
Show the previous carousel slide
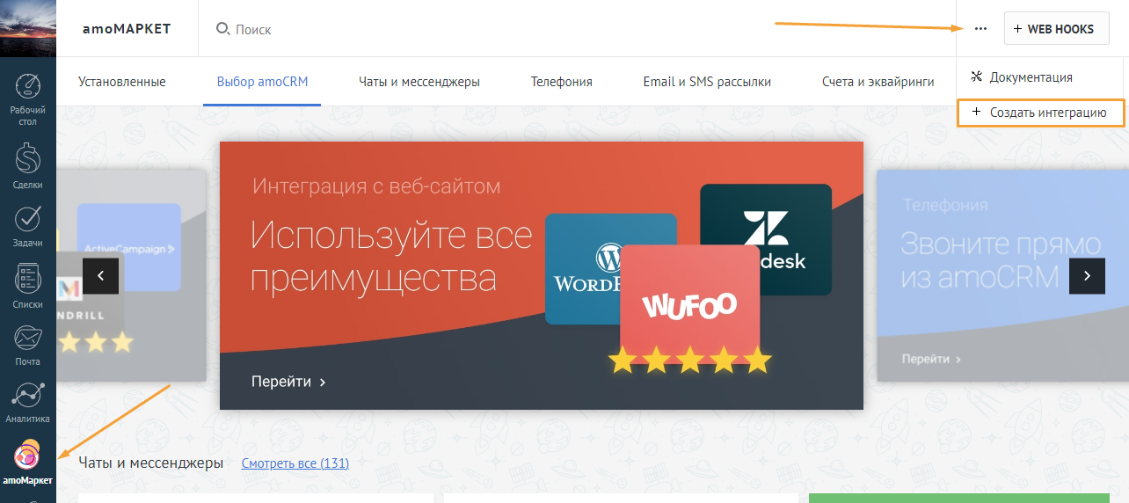[100, 276]
